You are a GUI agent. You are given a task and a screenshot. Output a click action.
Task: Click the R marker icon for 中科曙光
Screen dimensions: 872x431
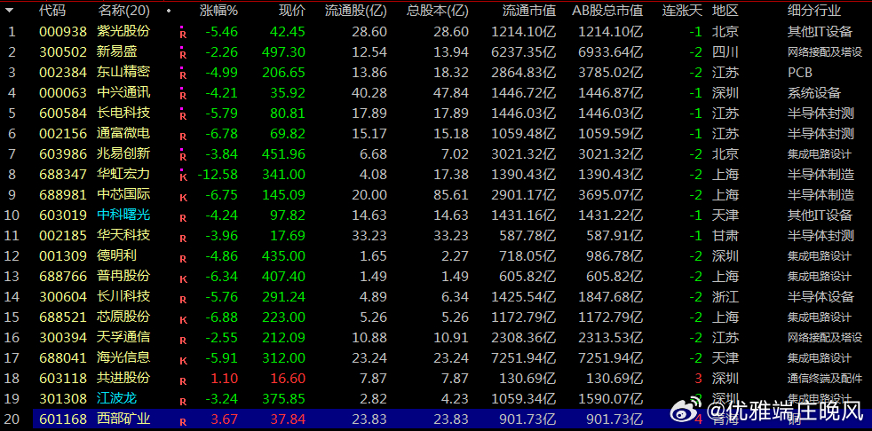click(182, 218)
